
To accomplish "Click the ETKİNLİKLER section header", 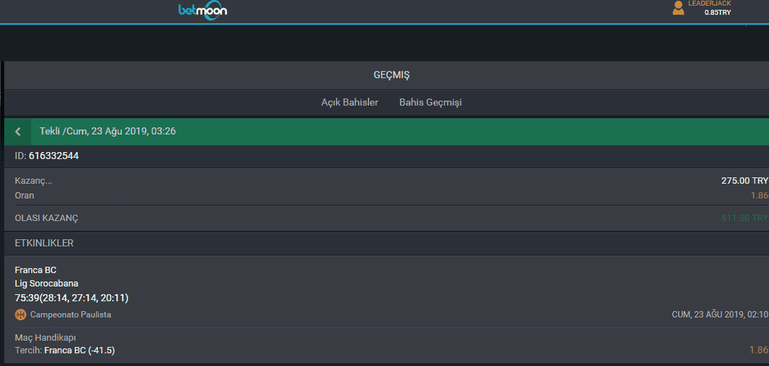I will tap(44, 243).
